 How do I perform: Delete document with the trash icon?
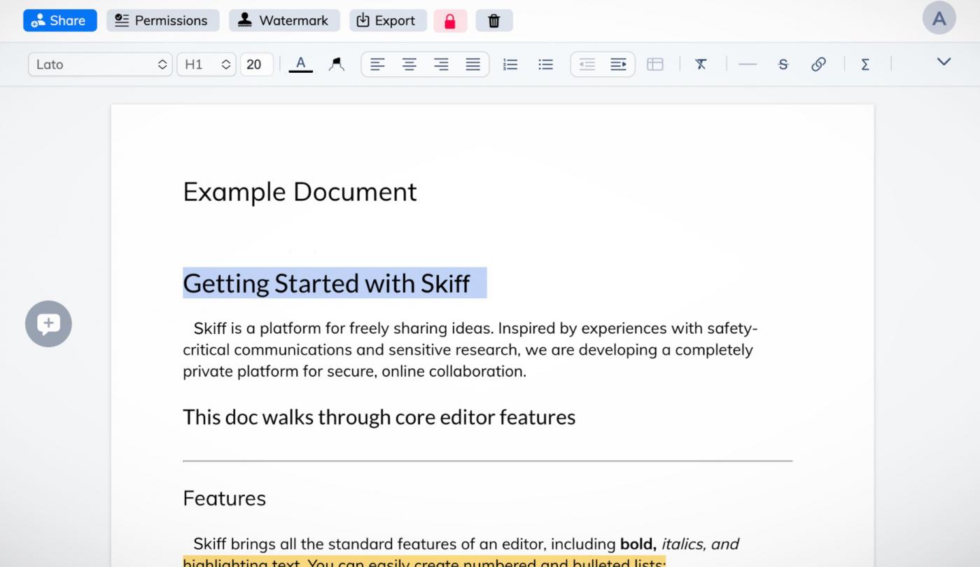click(x=494, y=21)
